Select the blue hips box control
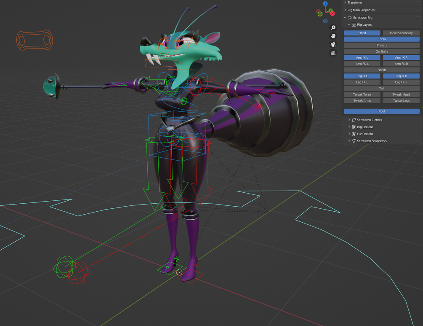This screenshot has height=326, width=423. click(x=177, y=136)
